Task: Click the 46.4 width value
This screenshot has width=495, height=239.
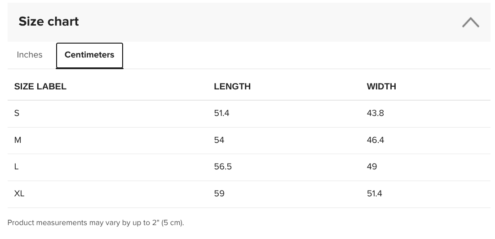Action: click(376, 140)
